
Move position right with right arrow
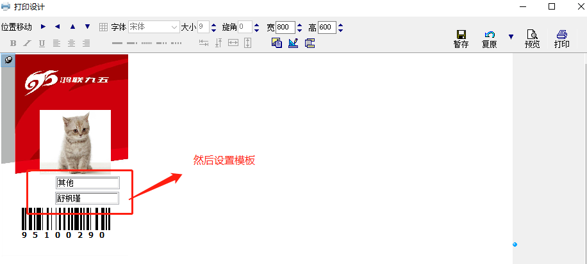(x=43, y=27)
